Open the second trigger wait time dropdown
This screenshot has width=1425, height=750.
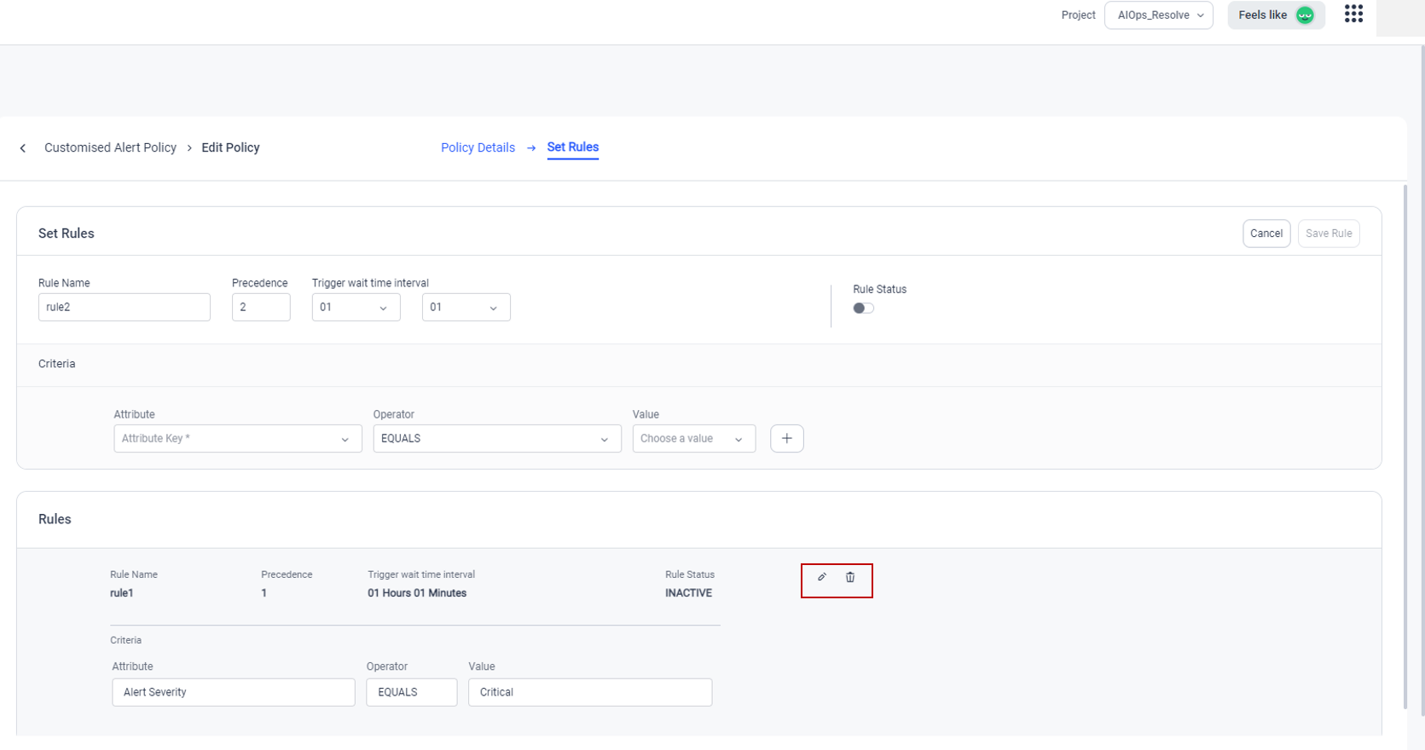click(466, 307)
